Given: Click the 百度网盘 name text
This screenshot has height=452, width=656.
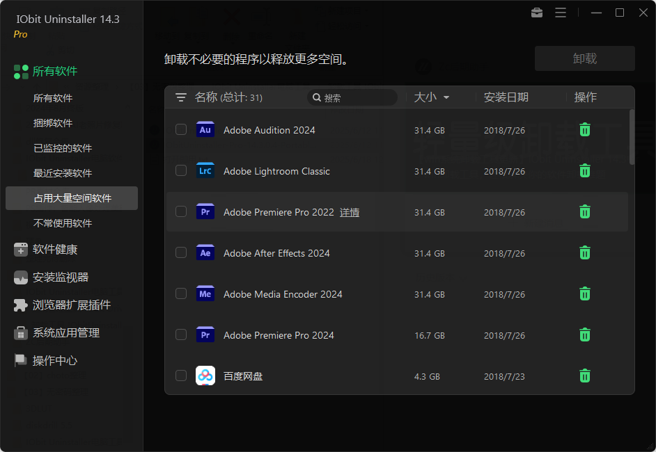Looking at the screenshot, I should (x=242, y=376).
